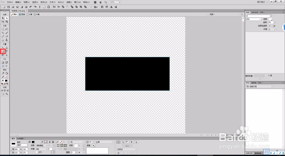Toggle Show slices and hotspots
Screen dimensions: 285x156
coord(7,66)
